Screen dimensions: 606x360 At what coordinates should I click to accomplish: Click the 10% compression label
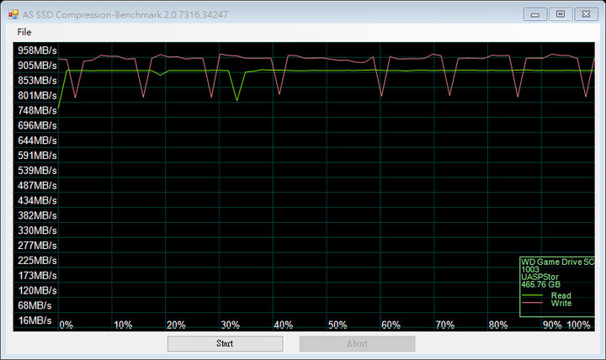[123, 325]
